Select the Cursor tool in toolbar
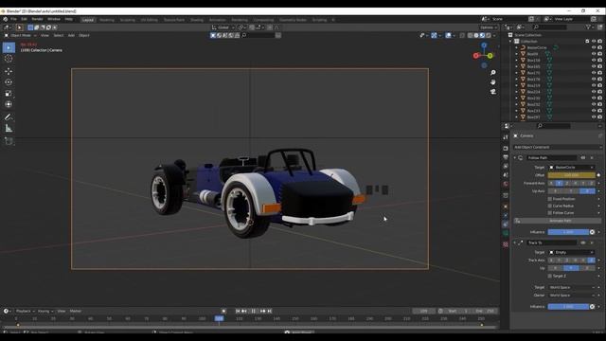The width and height of the screenshot is (606, 341). [9, 59]
